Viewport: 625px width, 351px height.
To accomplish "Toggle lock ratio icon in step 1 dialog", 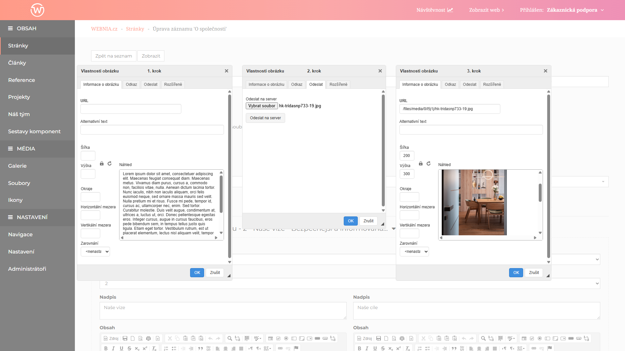I will (x=102, y=163).
